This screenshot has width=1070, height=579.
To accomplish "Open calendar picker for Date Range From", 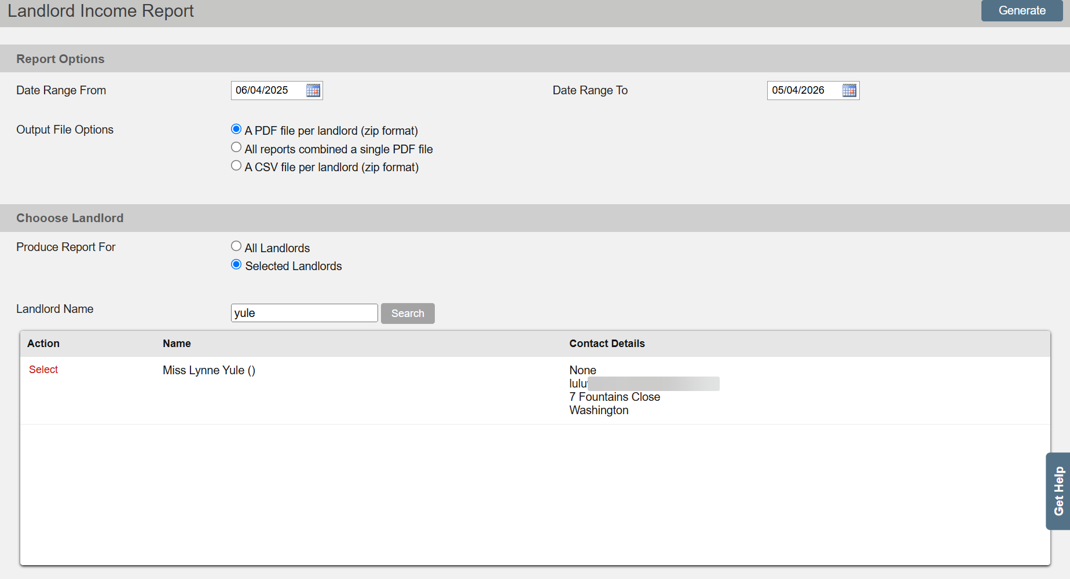I will click(x=313, y=90).
